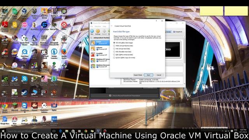249x140 pixels.
Task: Switch to the Snapshots view in VirtualBox
Action: [178, 32]
